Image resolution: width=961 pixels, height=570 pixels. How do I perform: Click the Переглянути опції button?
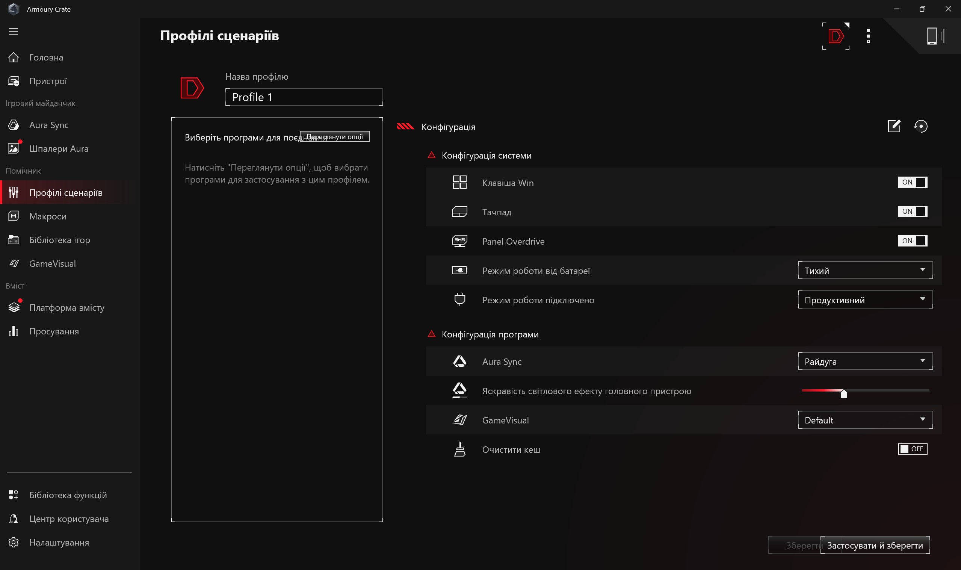[x=334, y=137]
